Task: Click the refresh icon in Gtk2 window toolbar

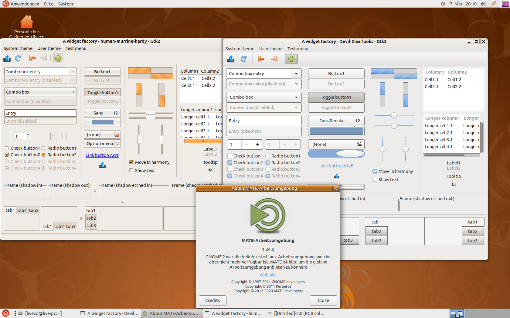Action: coord(18,58)
